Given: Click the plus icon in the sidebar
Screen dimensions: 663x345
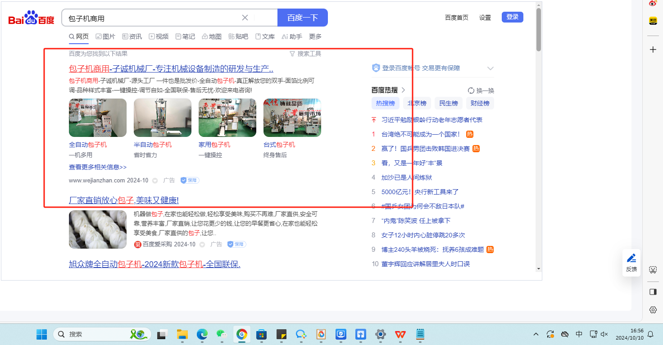Looking at the screenshot, I should 653,50.
